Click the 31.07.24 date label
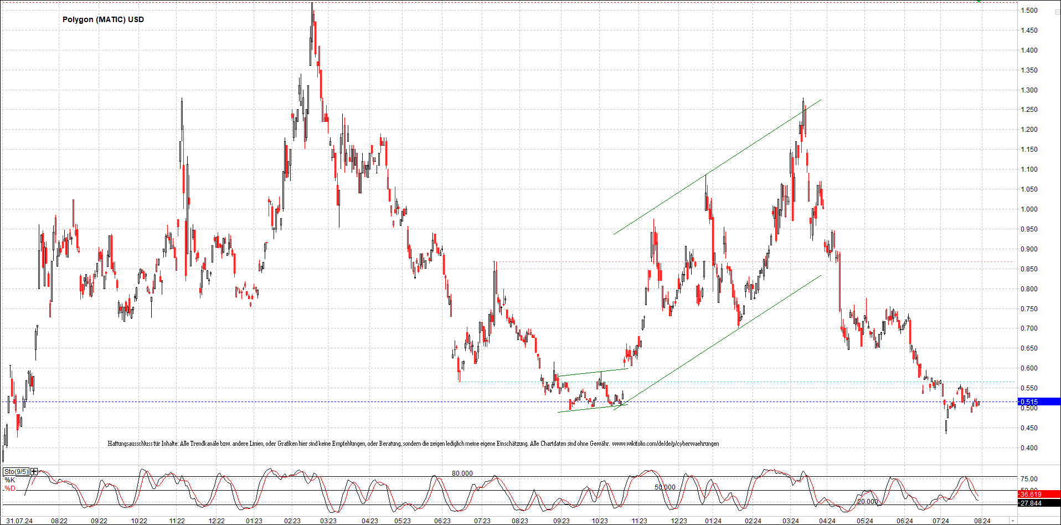The width and height of the screenshot is (1061, 525). [19, 521]
